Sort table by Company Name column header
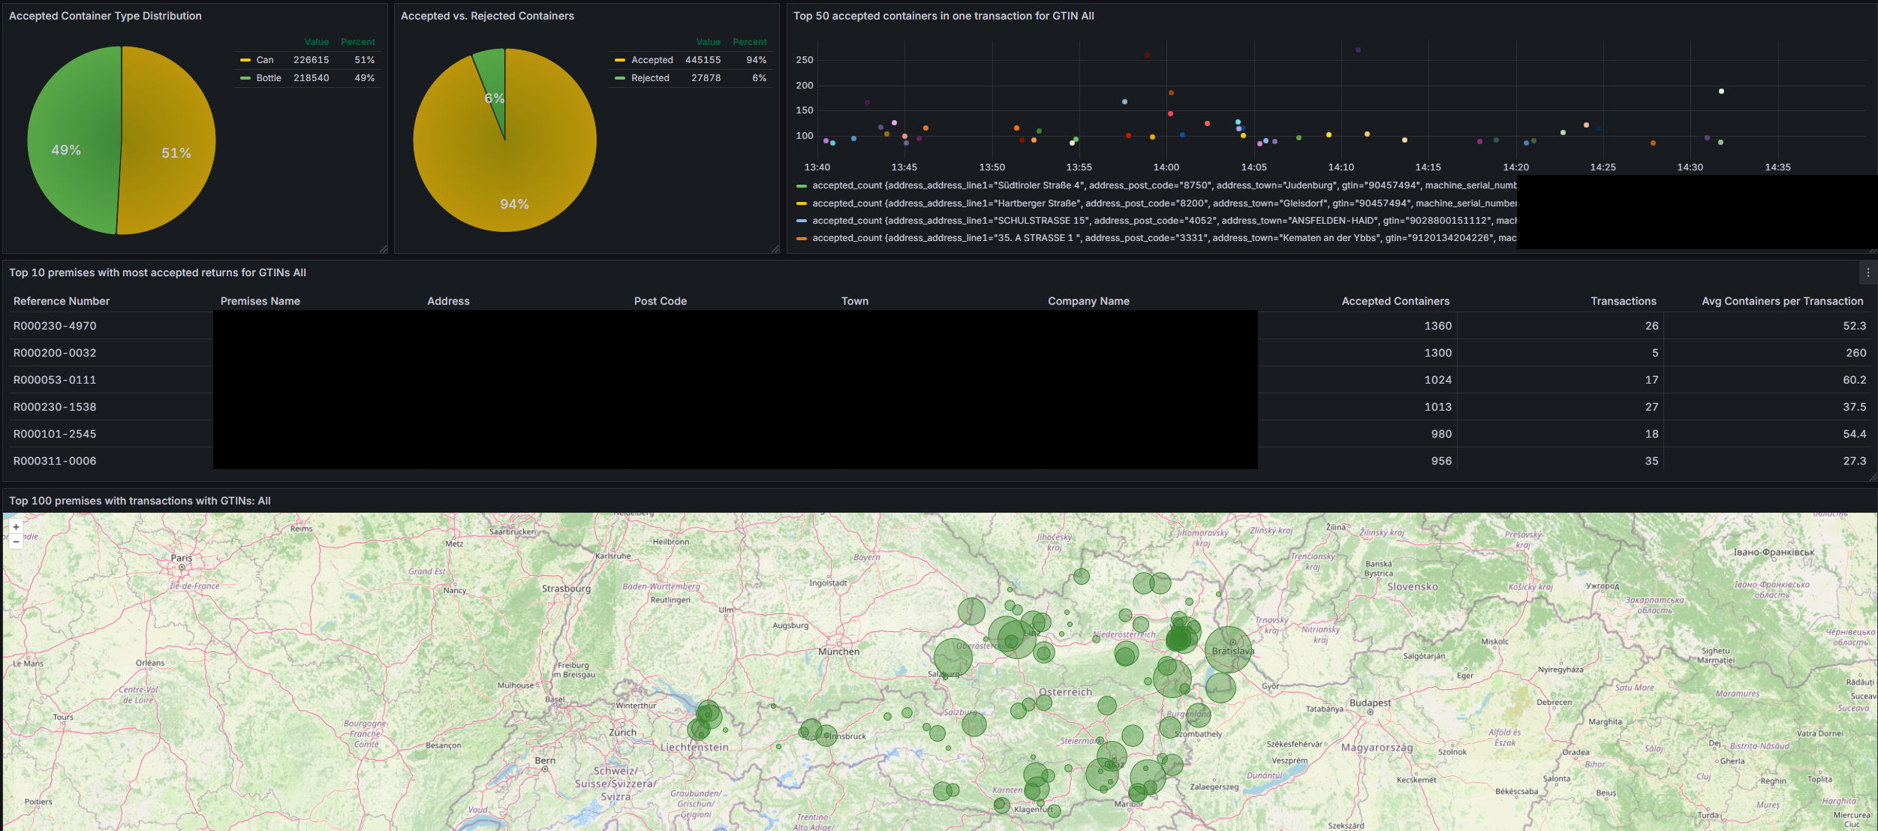 point(1089,301)
